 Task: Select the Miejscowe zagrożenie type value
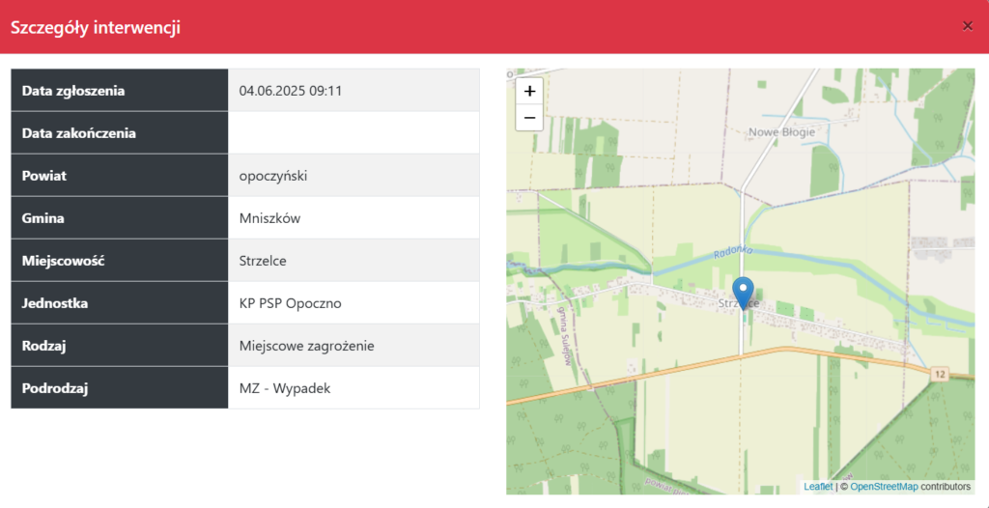click(x=306, y=346)
